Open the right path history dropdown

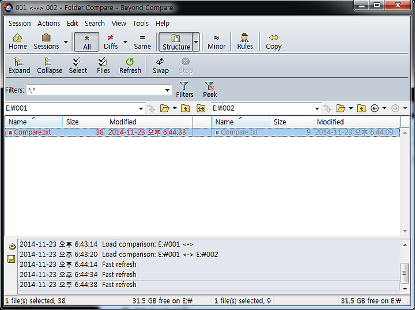click(317, 108)
